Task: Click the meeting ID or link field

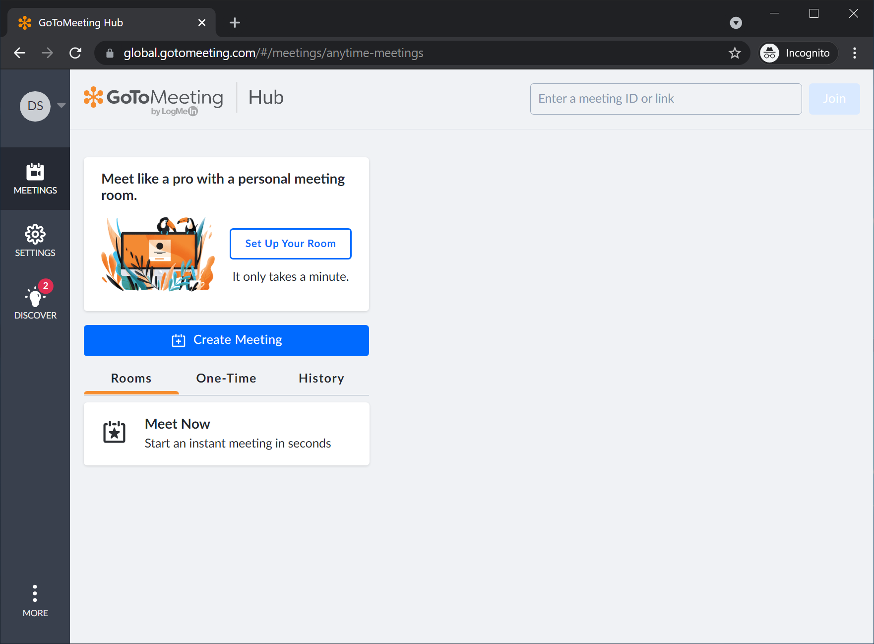Action: 666,99
